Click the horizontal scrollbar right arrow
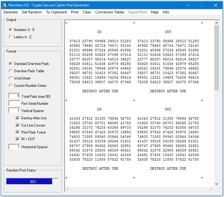 tap(212, 189)
